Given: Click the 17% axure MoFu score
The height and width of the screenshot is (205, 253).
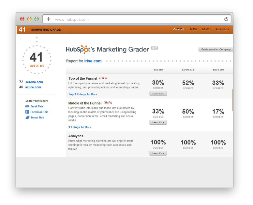Looking at the screenshot, I should [218, 111].
